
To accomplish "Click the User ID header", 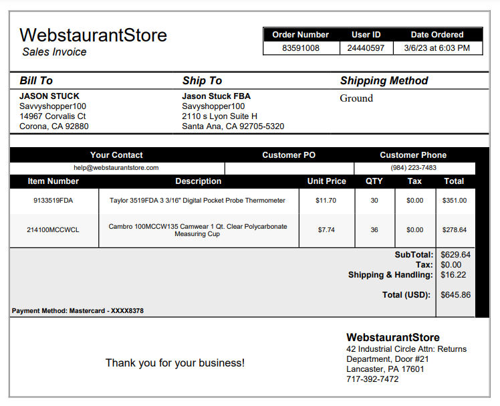I will click(x=366, y=35).
